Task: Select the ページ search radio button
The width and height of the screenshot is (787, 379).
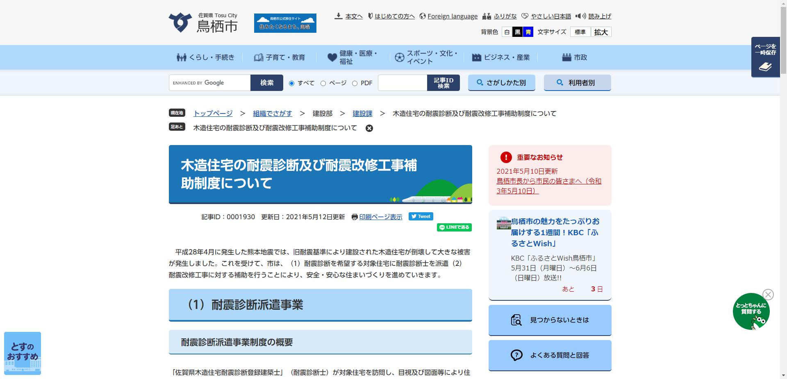Action: point(323,83)
